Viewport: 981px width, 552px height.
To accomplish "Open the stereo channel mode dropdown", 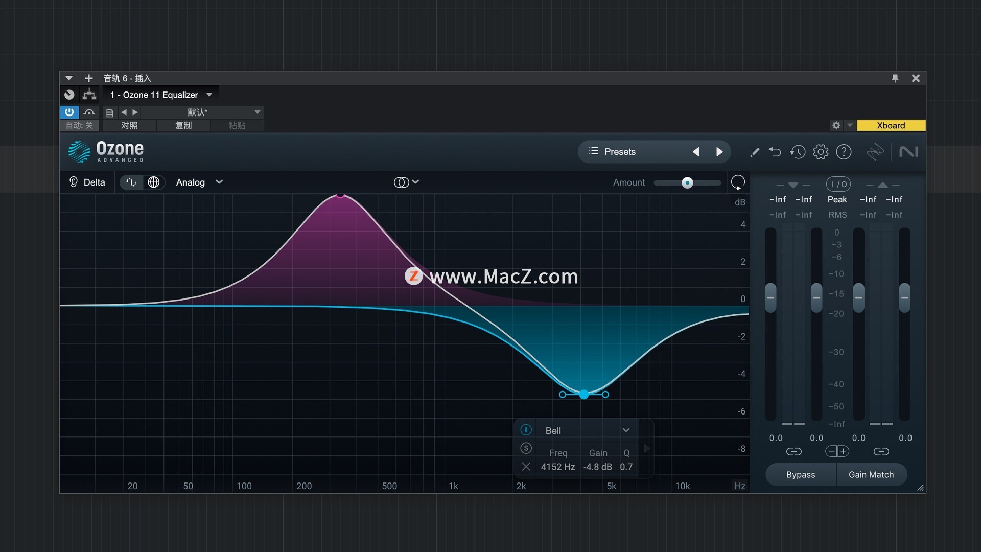I will pyautogui.click(x=406, y=182).
